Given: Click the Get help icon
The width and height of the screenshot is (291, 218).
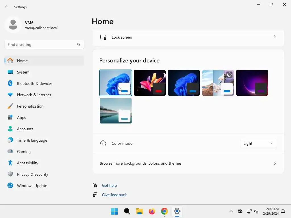Looking at the screenshot, I should (95, 185).
